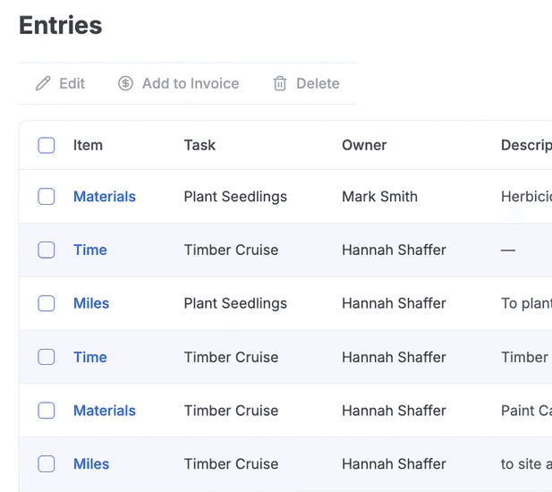Select the Materials Timber Cruise row checkbox
Screen dimensions: 552x492
coord(47,411)
